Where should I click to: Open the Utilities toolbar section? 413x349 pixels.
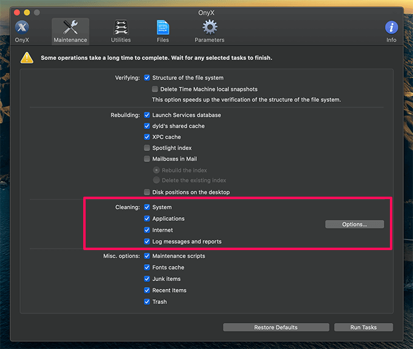click(121, 32)
